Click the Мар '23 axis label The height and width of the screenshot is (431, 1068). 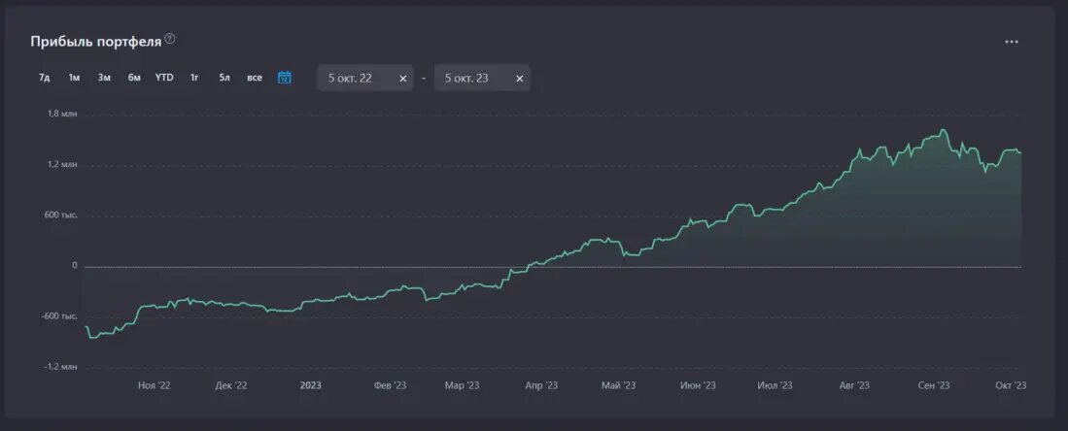tap(463, 385)
